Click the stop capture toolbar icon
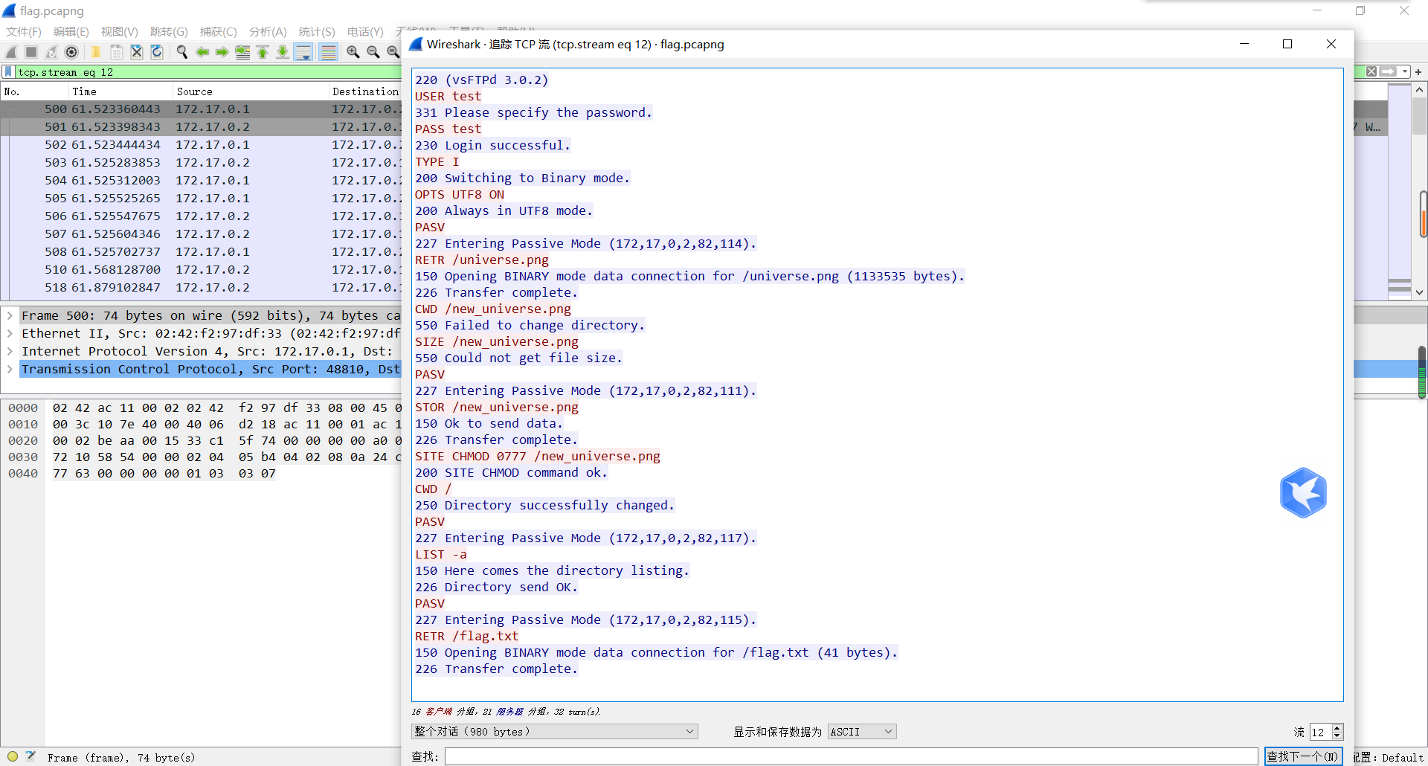Viewport: 1428px width, 766px height. (x=31, y=52)
